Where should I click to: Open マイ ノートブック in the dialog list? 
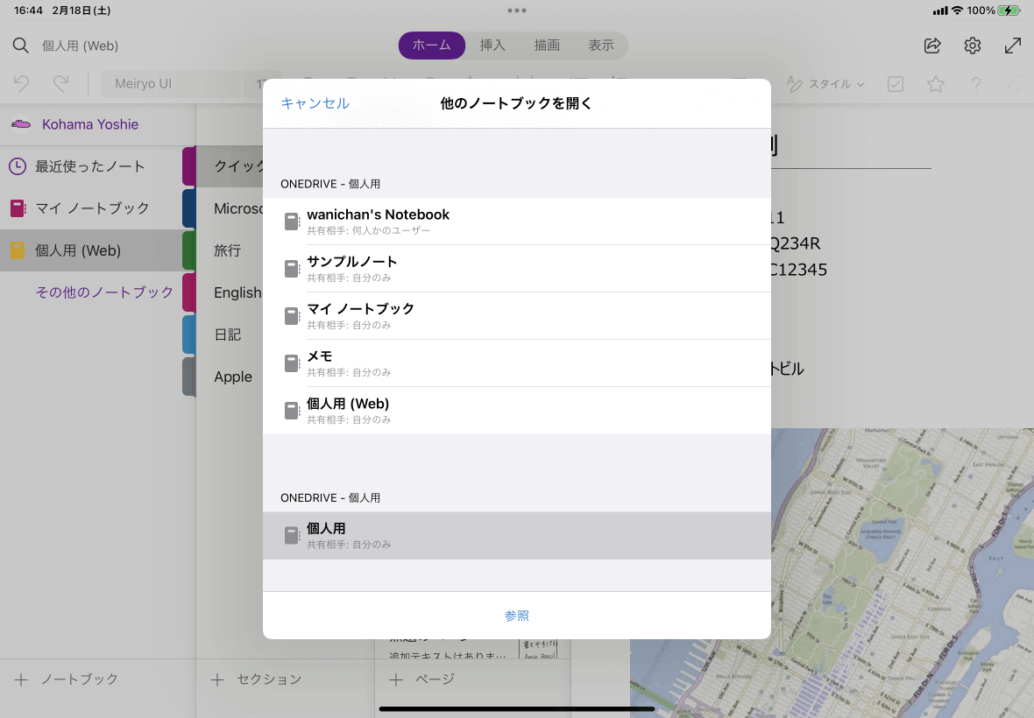pos(517,316)
